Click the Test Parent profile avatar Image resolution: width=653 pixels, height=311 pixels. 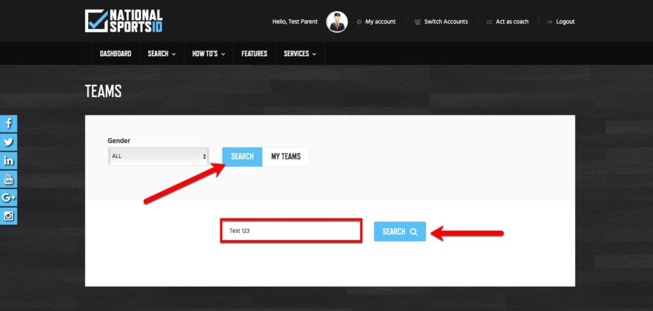click(x=337, y=22)
